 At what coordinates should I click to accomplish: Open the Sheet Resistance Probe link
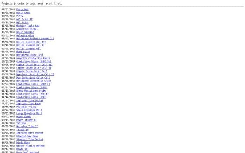pos(31,90)
